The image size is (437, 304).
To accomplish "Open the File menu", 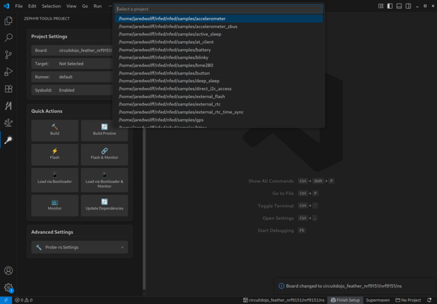I will point(19,6).
